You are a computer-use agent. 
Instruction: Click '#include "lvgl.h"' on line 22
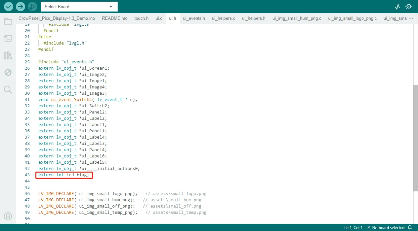click(x=65, y=43)
